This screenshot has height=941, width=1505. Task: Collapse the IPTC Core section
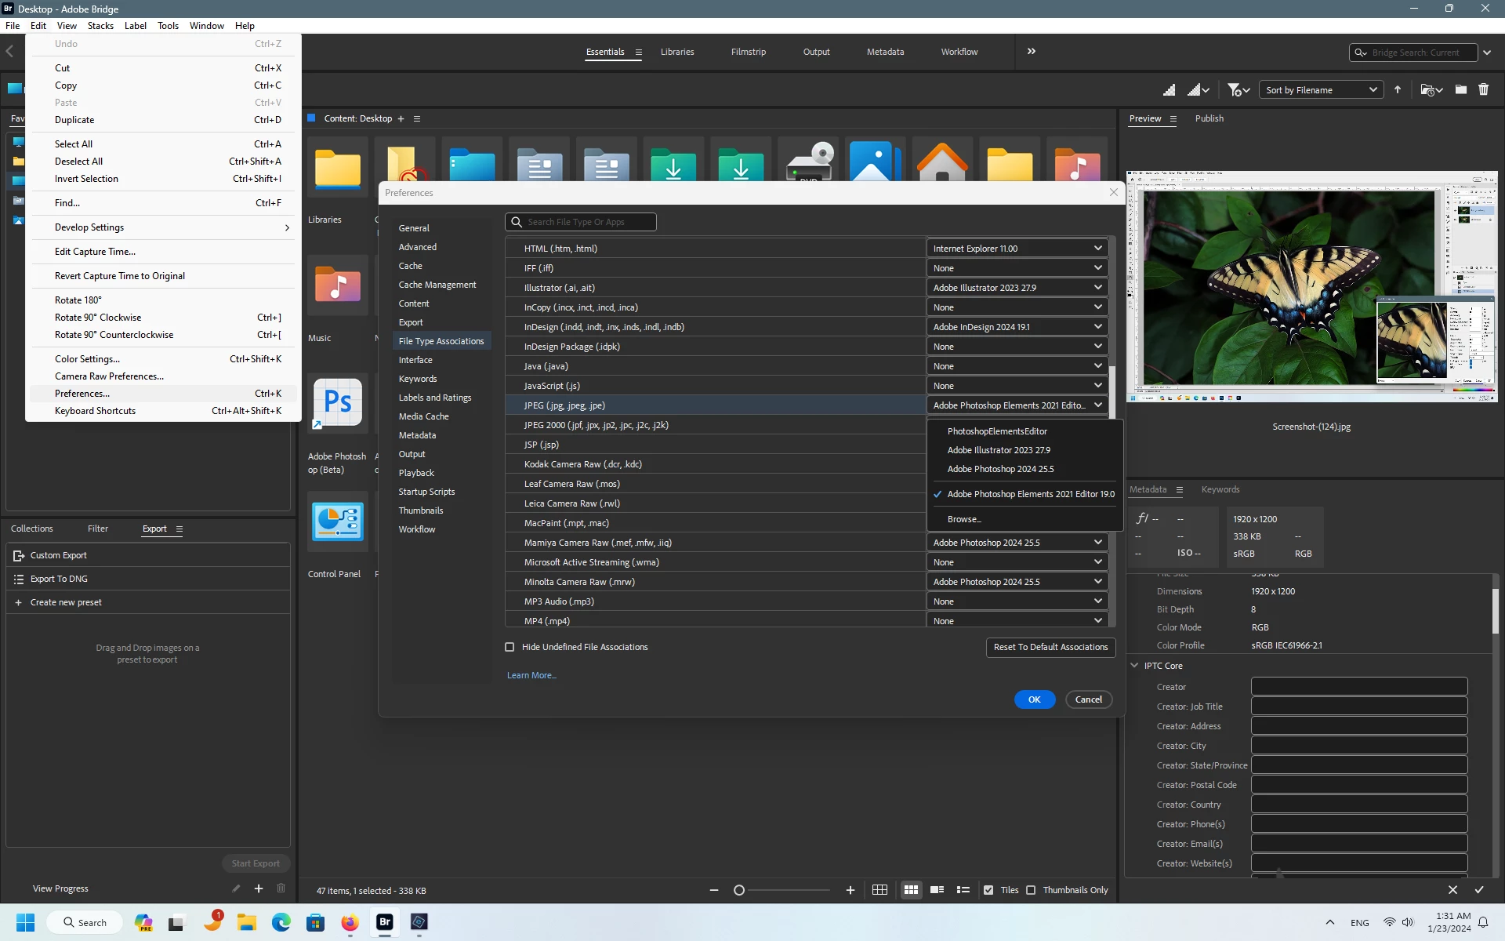point(1134,666)
